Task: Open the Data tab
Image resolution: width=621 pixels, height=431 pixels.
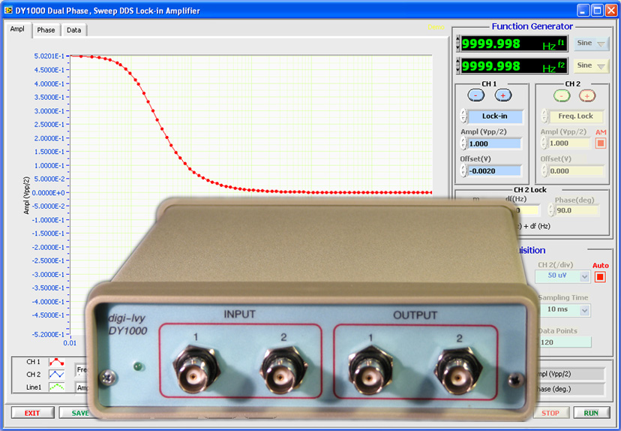Action: [x=73, y=30]
